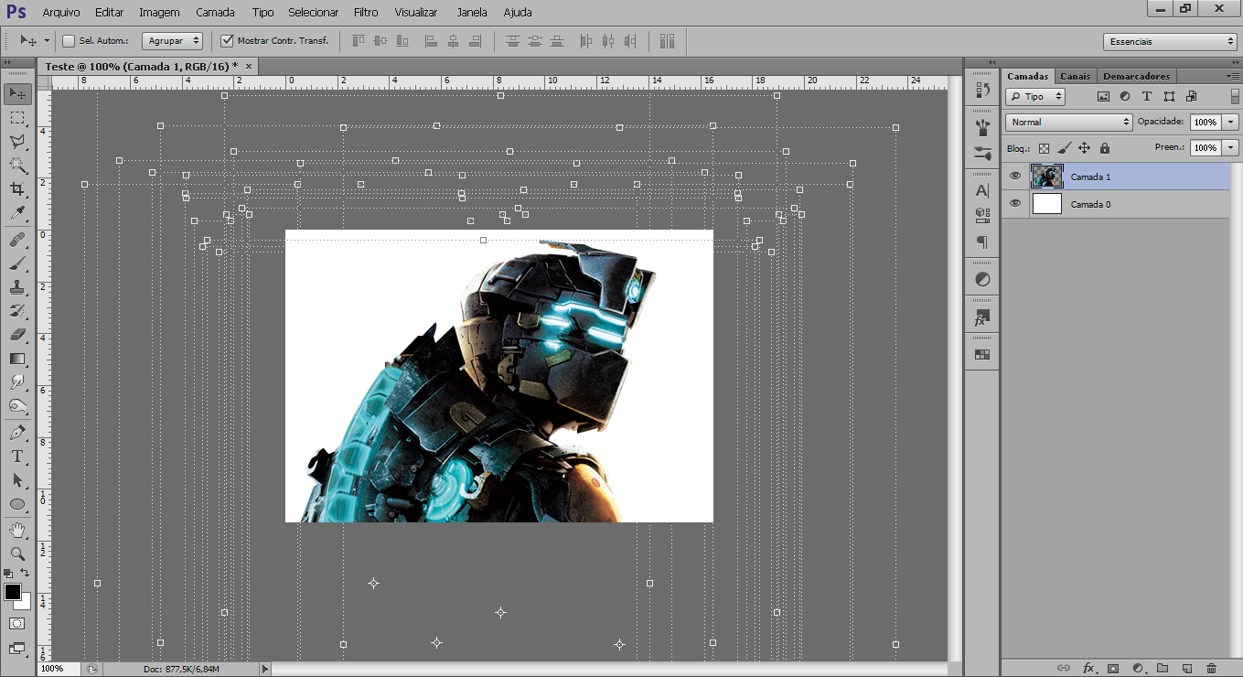Select the Polygonal Lasso tool
This screenshot has height=677, width=1243.
(17, 142)
